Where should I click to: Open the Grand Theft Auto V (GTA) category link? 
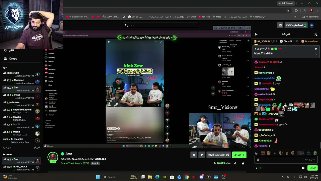click(75, 163)
